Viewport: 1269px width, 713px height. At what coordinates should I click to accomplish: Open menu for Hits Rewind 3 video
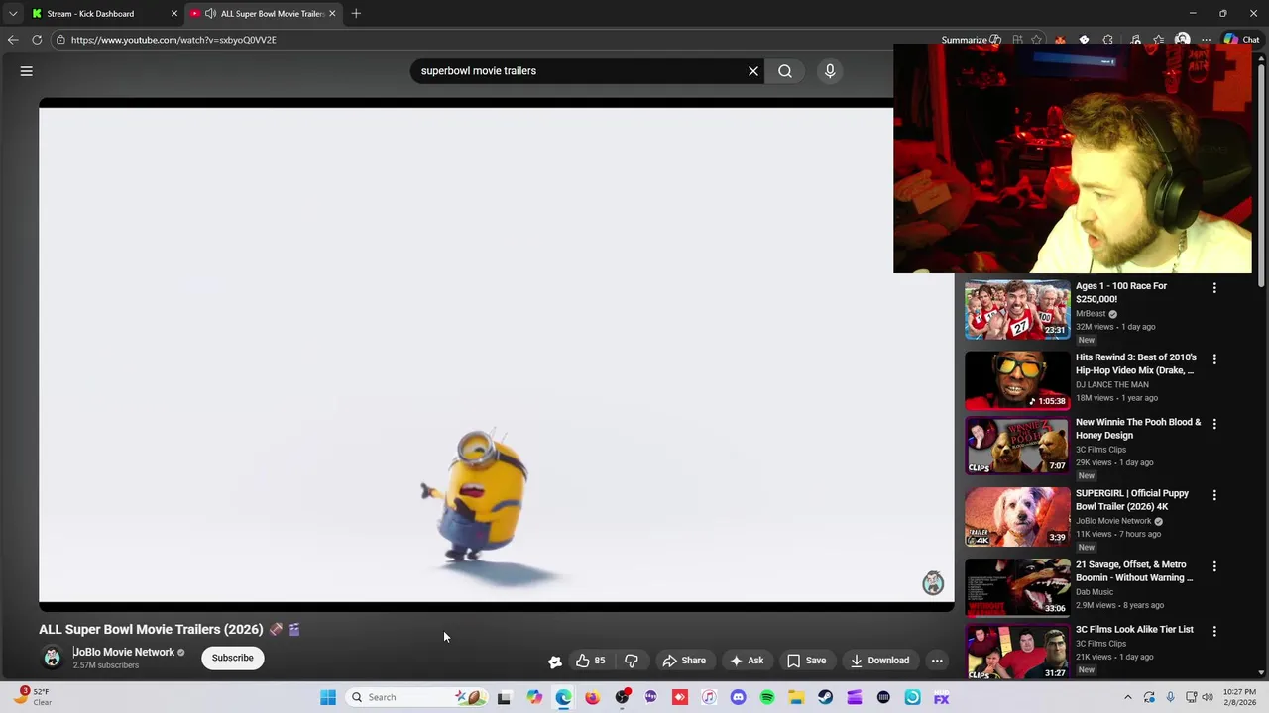(1214, 359)
